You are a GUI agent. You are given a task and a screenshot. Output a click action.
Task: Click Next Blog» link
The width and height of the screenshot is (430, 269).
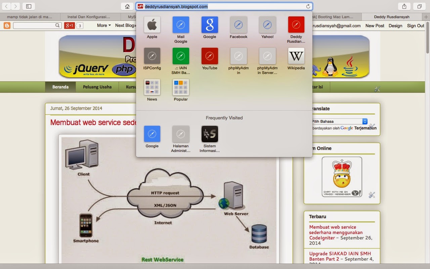pos(126,26)
